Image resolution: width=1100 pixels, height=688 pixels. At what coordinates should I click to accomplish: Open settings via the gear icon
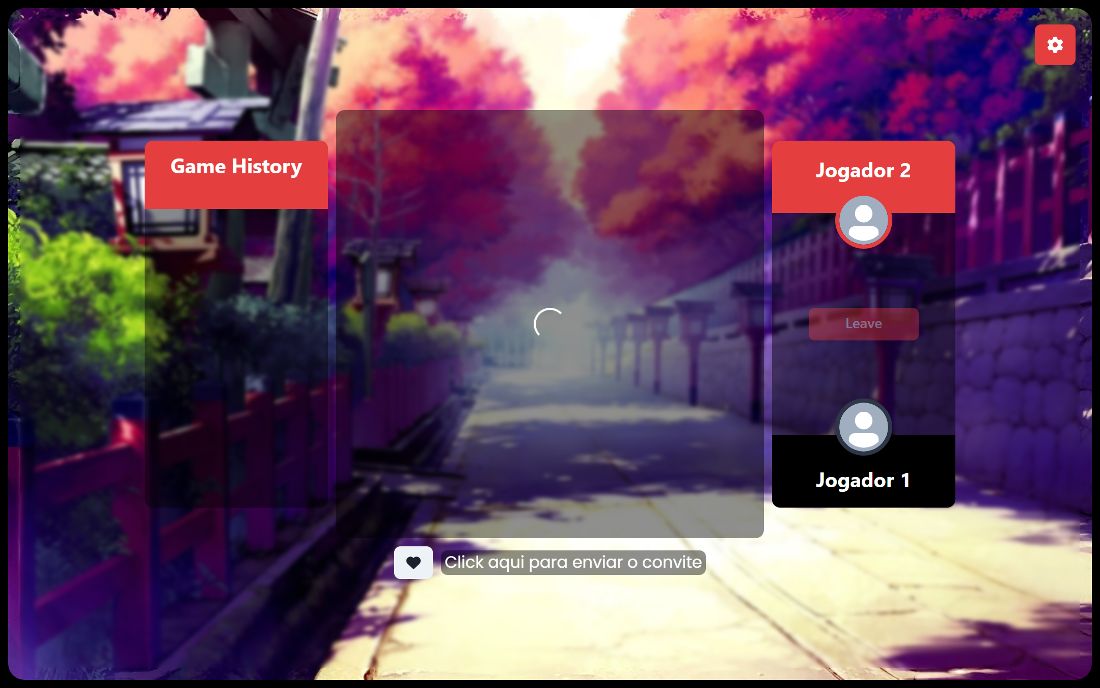[x=1055, y=45]
